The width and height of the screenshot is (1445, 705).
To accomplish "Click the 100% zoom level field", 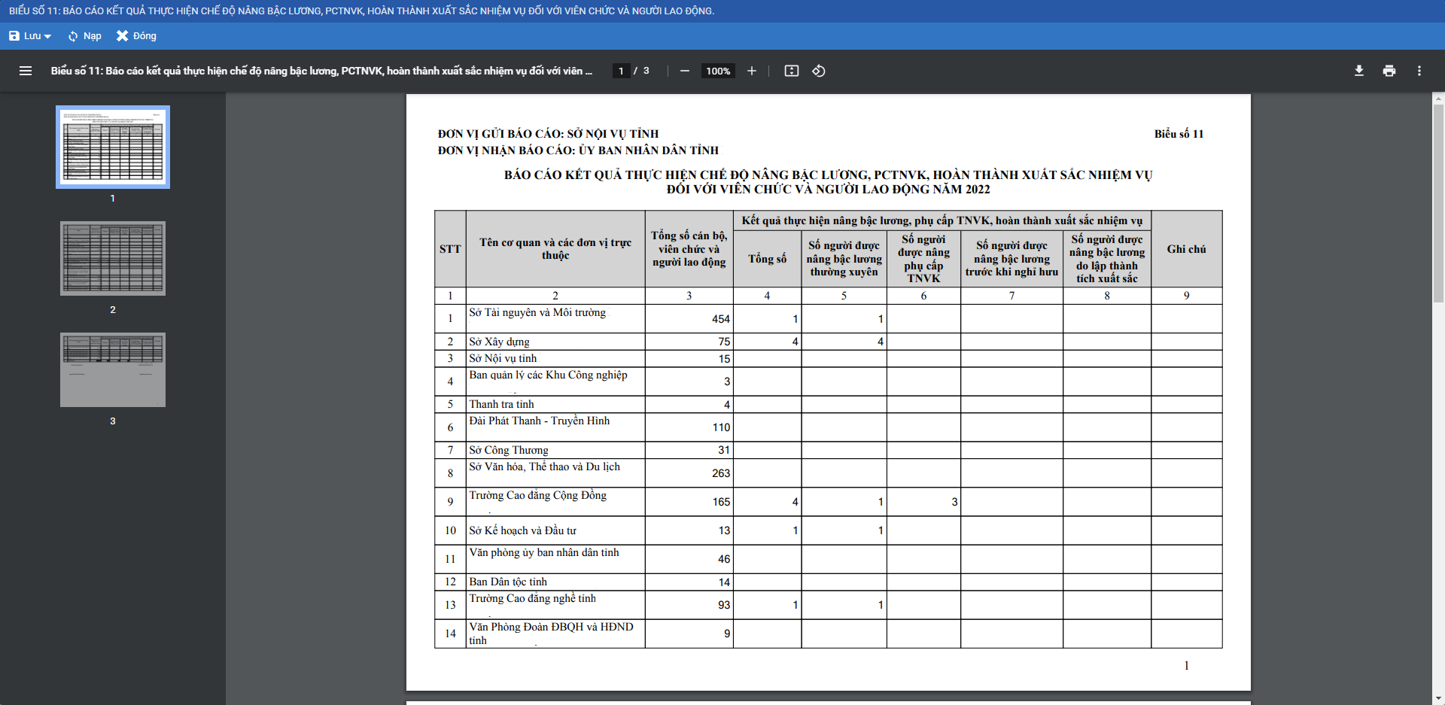I will click(718, 71).
